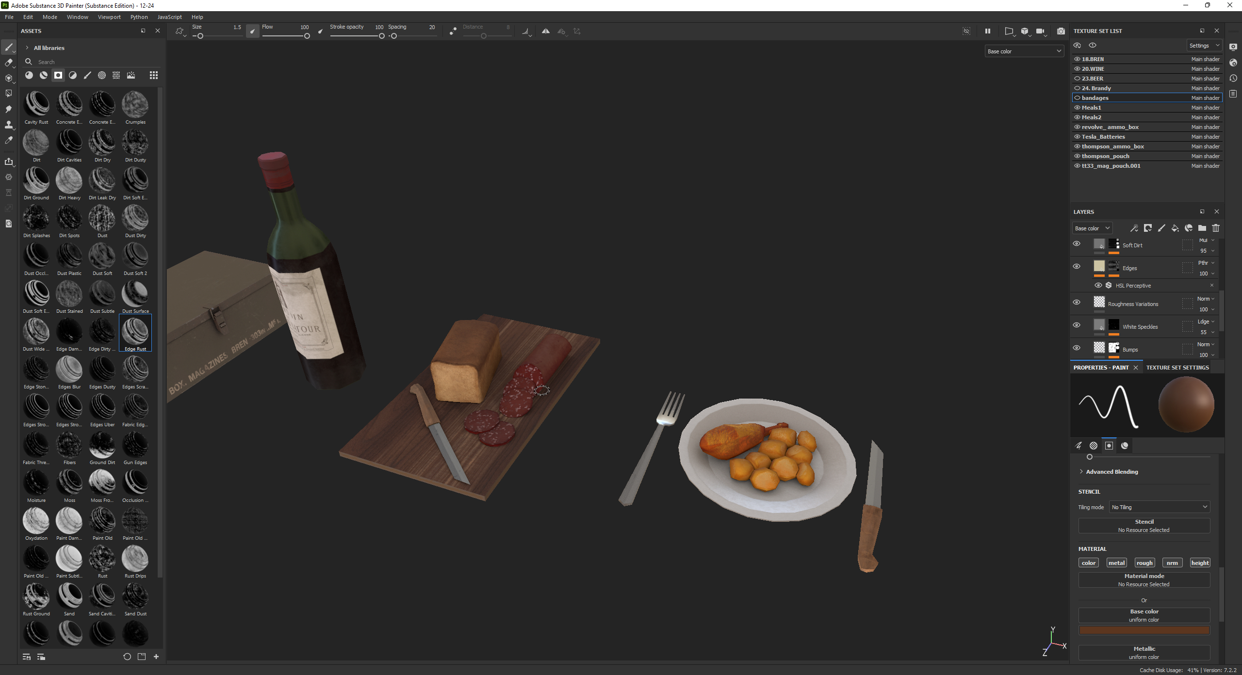The width and height of the screenshot is (1242, 675).
Task: Click the metal material mode button
Action: point(1116,562)
